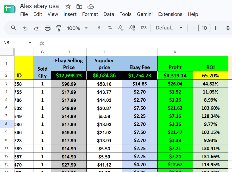Click the redo arrow
Image resolution: width=232 pixels, height=172 pixels.
(36, 28)
